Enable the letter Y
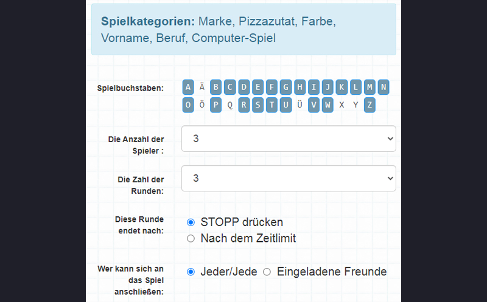The width and height of the screenshot is (487, 302). click(356, 105)
